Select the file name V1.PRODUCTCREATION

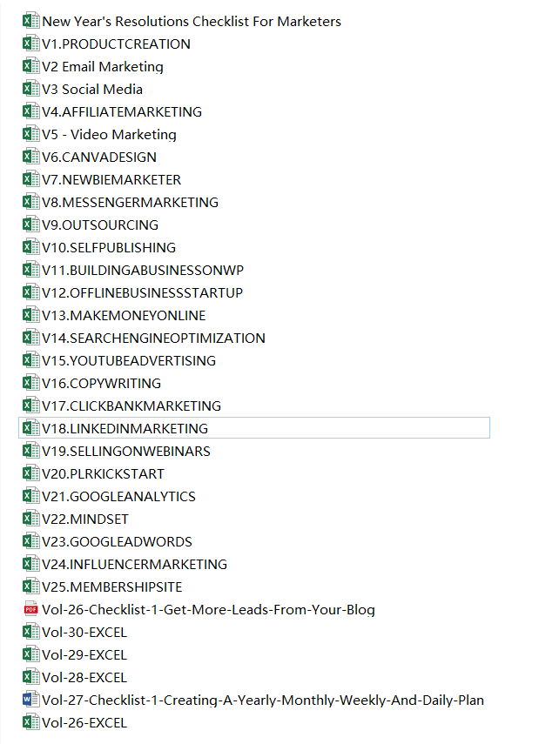pyautogui.click(x=117, y=44)
